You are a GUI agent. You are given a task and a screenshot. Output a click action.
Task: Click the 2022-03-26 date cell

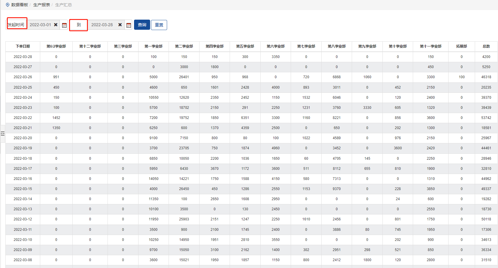(23, 77)
